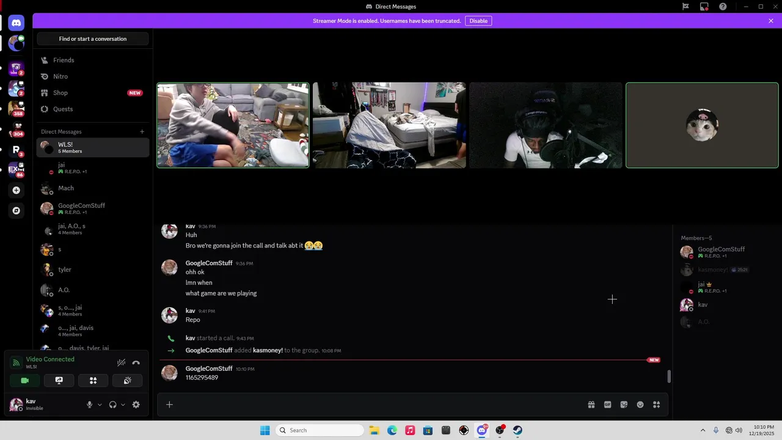Dismiss the Streamer Mode banner

(x=771, y=21)
